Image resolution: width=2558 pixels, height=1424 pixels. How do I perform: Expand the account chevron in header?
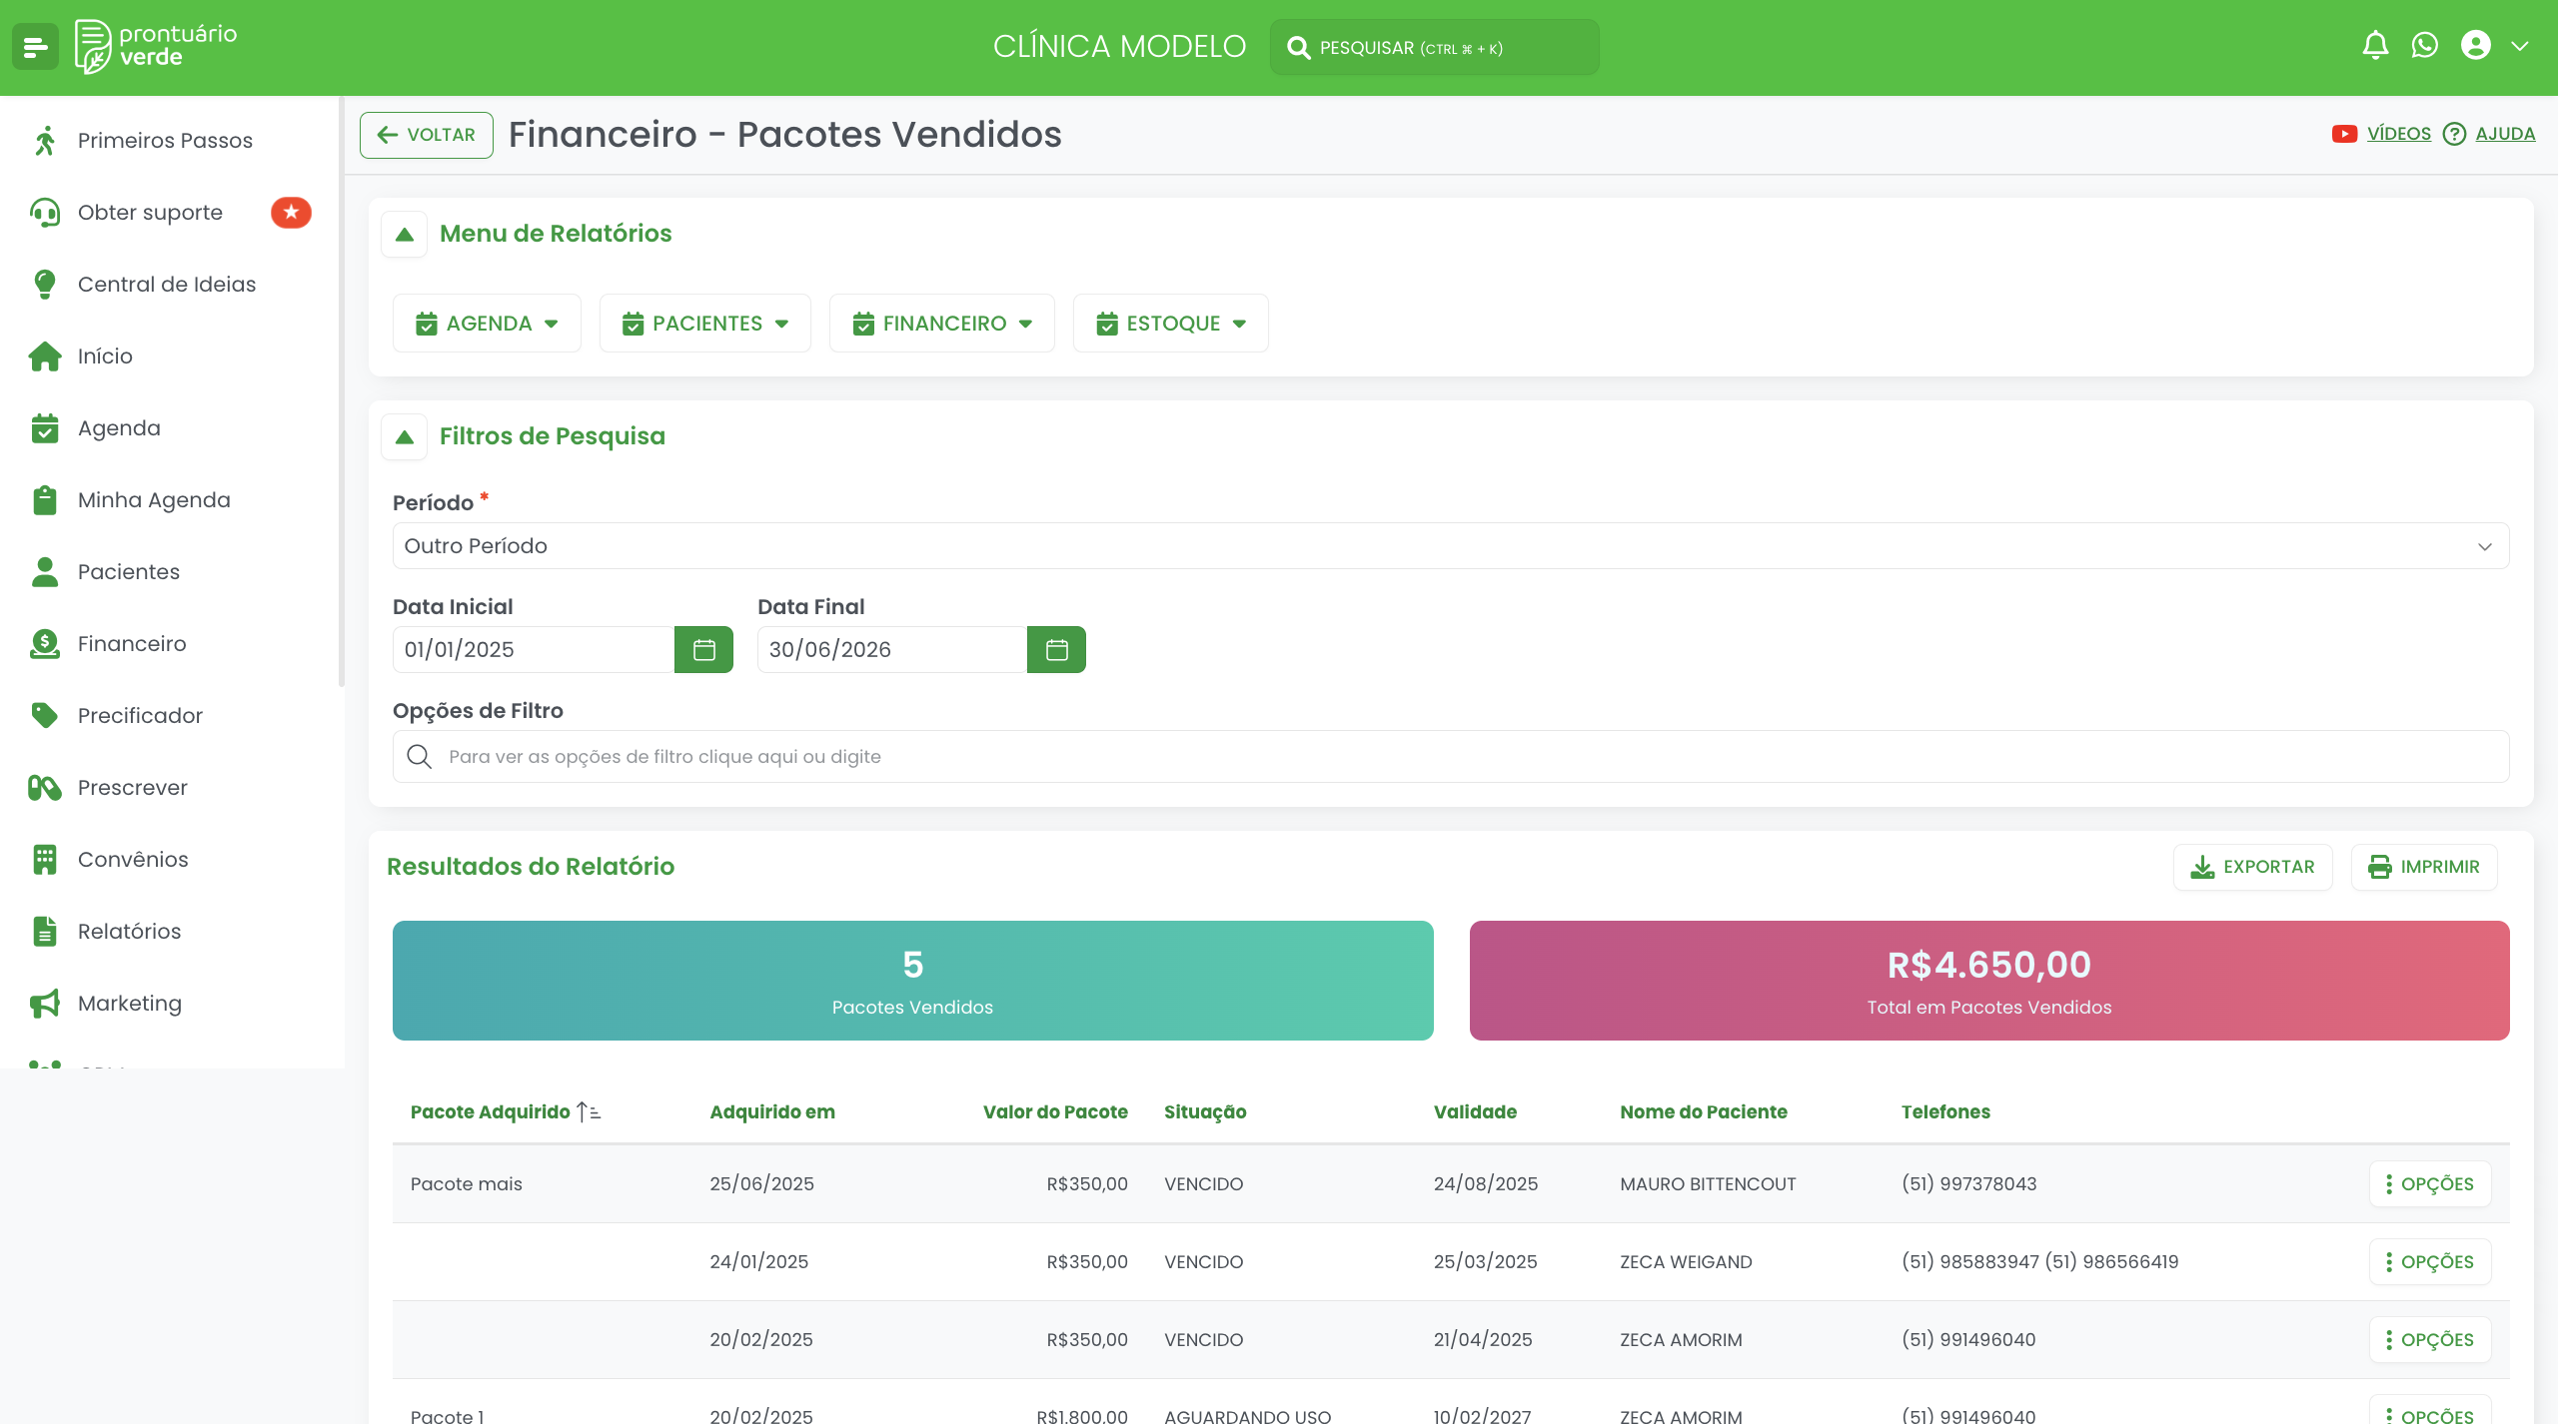tap(2520, 46)
